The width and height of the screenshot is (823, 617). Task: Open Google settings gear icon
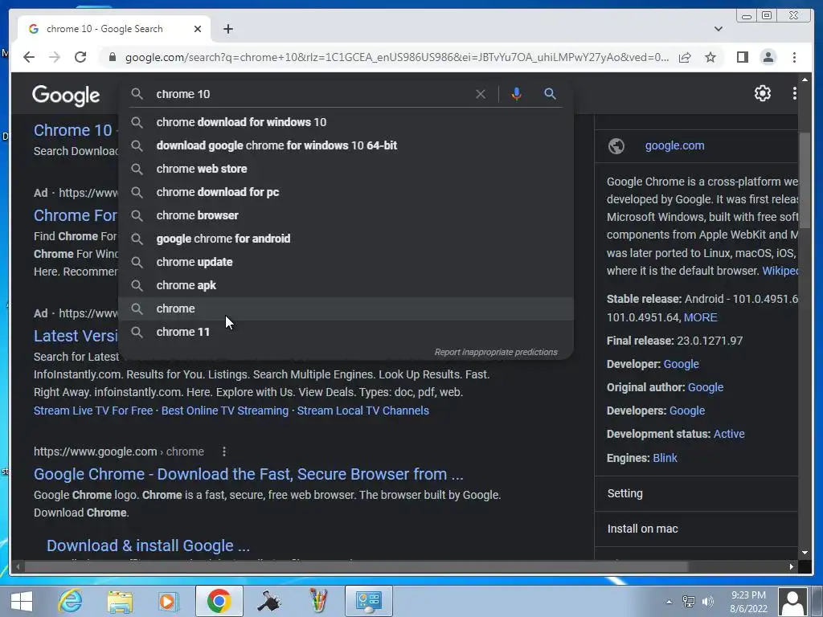click(x=763, y=93)
